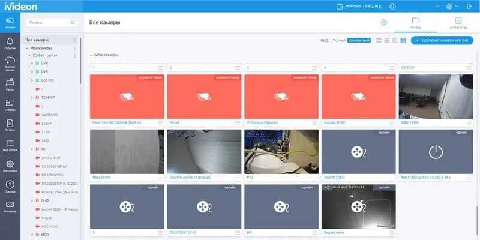Select camera DH-IPC-A15P in the tree
The width and height of the screenshot is (480, 240).
pyautogui.click(x=50, y=158)
